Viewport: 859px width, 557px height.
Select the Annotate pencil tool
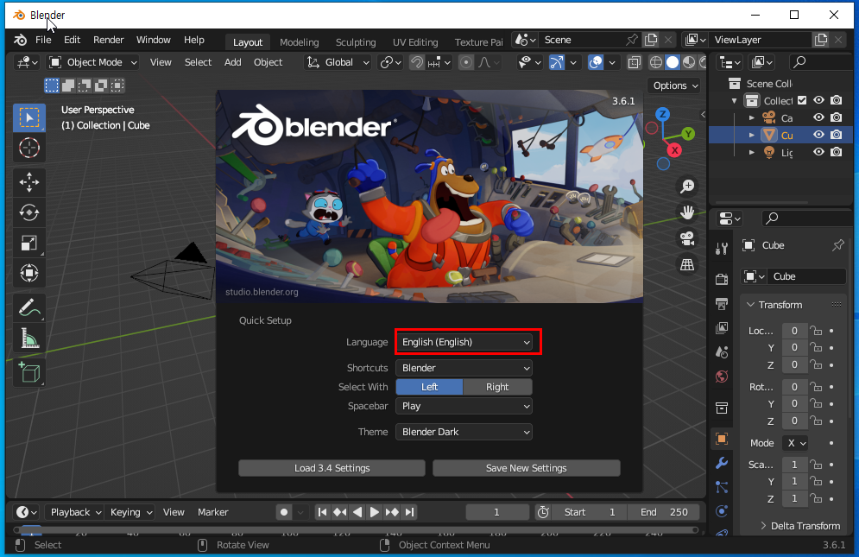pos(29,307)
